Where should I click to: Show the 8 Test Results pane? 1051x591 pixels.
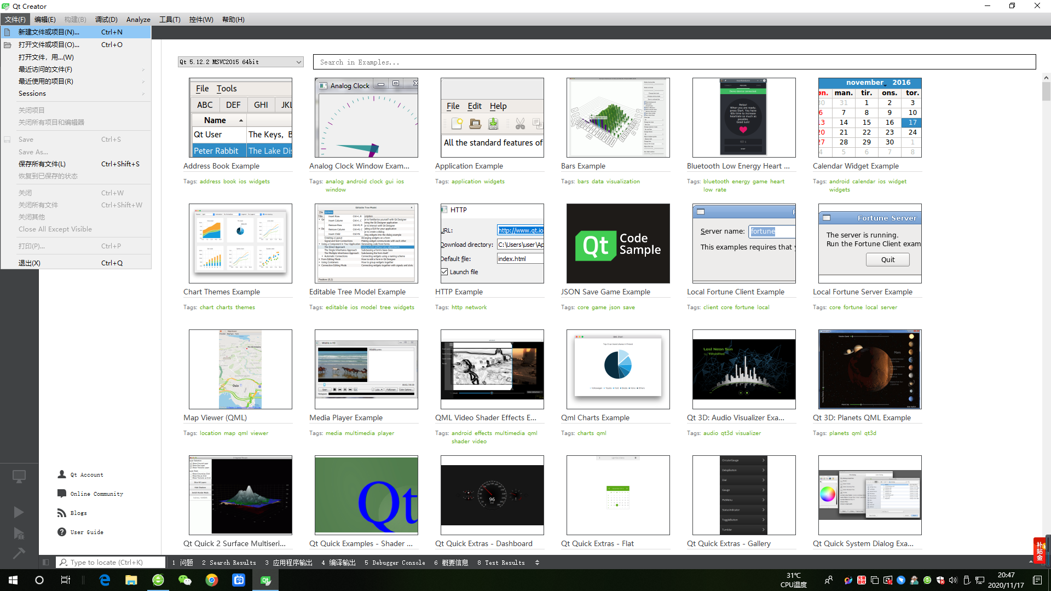coord(501,563)
